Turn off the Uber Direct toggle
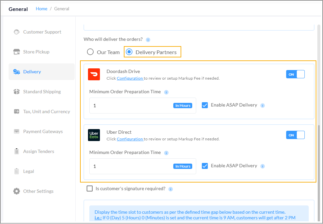Screen dimensions: 323x224 295,135
